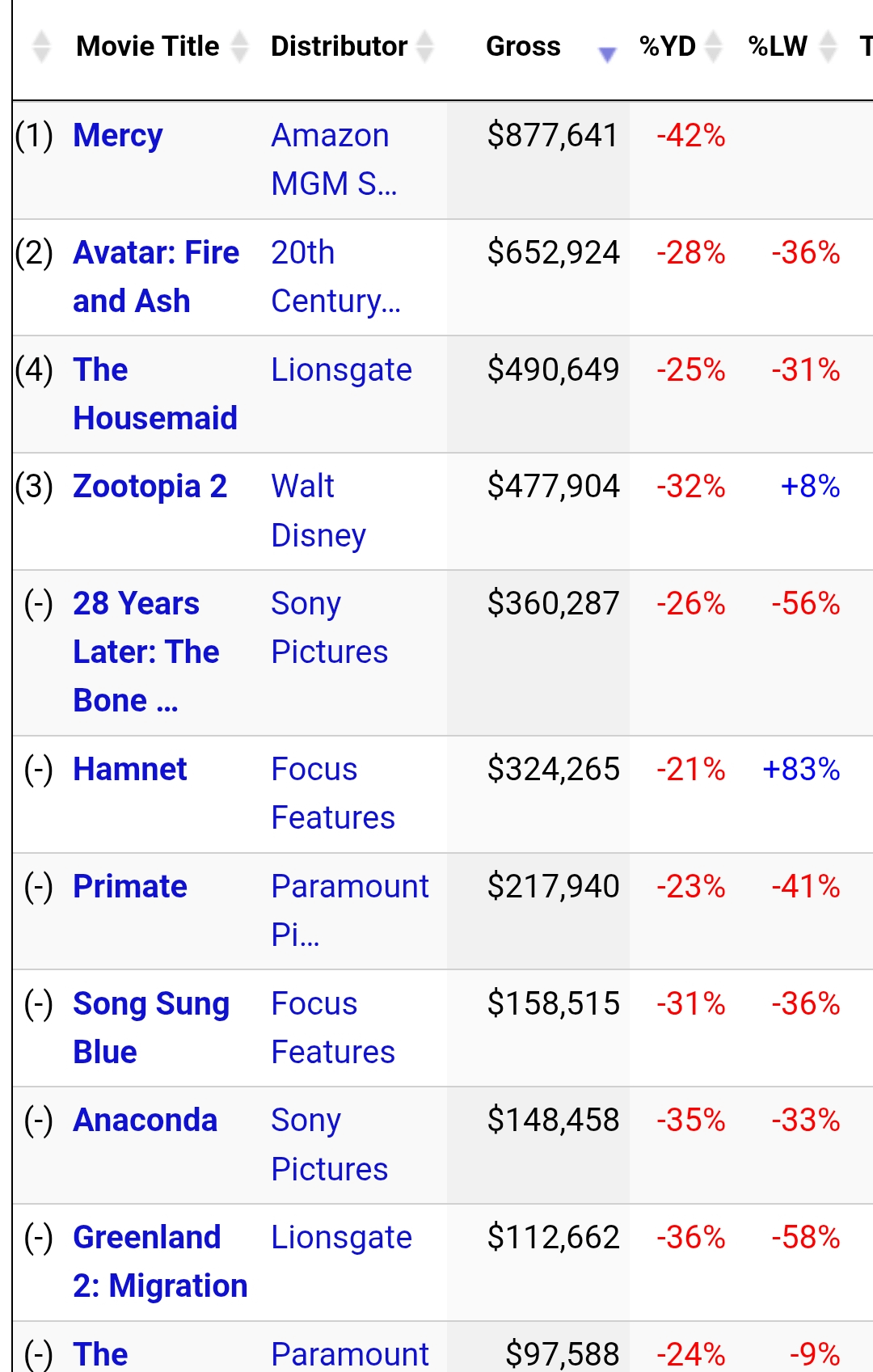
Task: Sort by the Movie Title header text
Action: pos(147,47)
